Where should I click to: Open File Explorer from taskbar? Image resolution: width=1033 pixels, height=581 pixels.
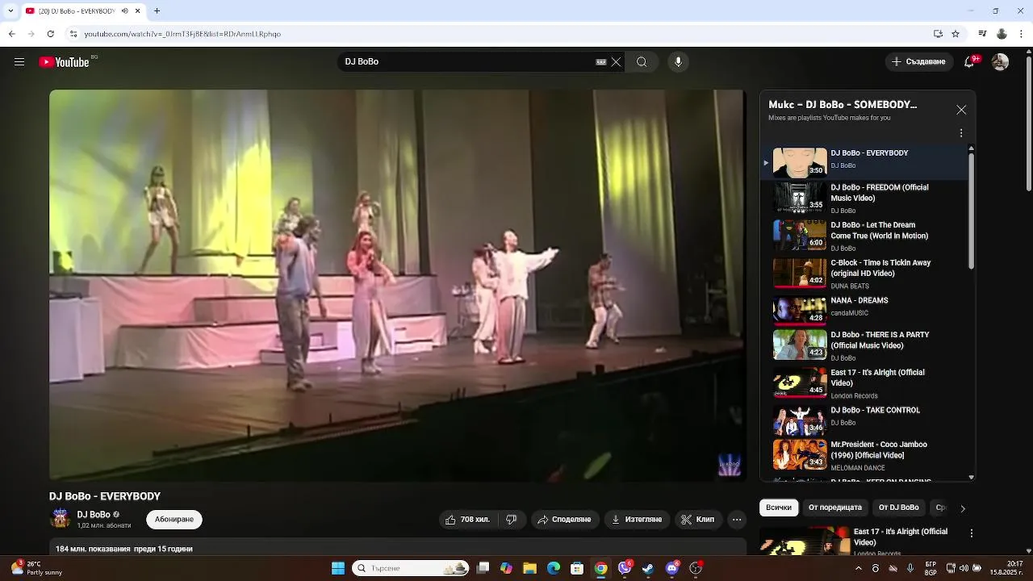point(529,568)
